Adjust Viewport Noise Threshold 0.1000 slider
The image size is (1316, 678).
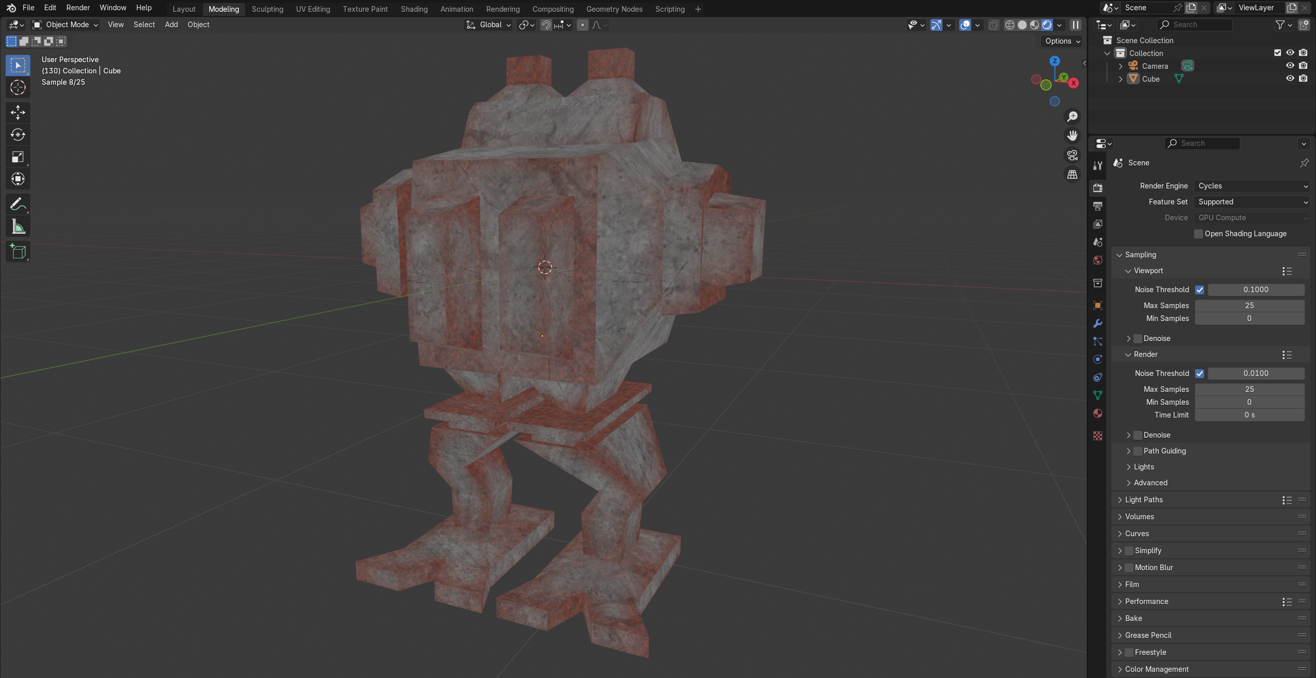click(x=1256, y=290)
